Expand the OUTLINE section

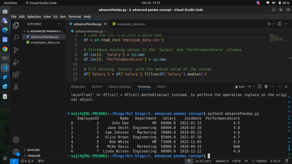tap(33, 150)
